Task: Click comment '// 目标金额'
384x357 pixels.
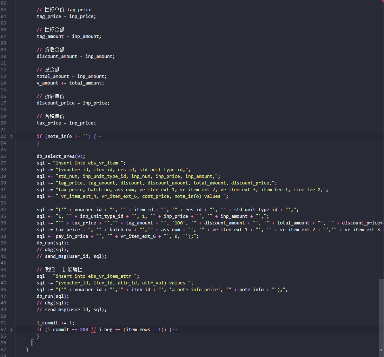Action: point(51,29)
